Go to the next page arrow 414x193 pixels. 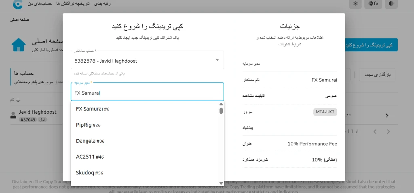[x=388, y=131]
